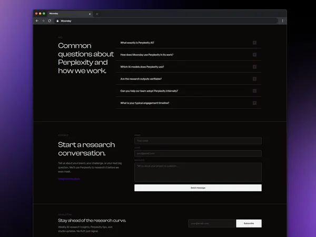This screenshot has width=316, height=237.
Task: Click the Send message button
Action: 198,188
